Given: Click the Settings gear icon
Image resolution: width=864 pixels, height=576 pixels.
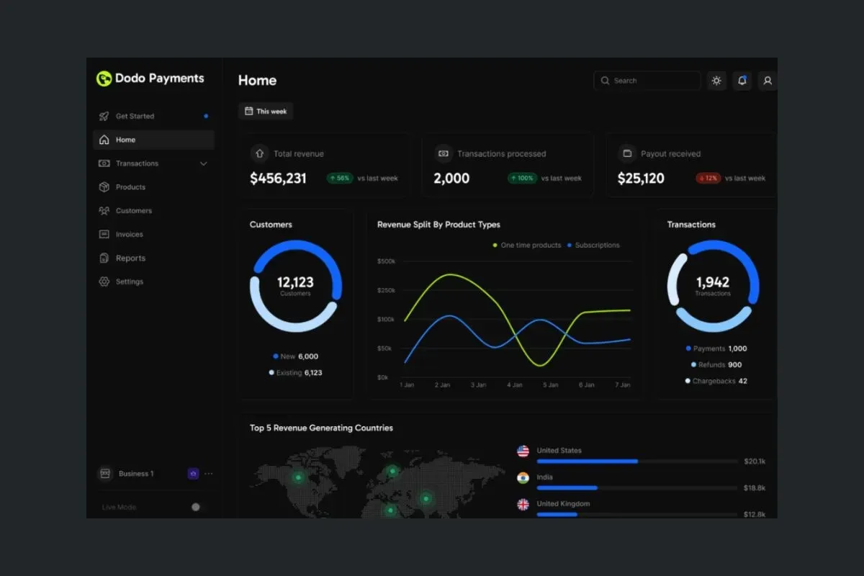Looking at the screenshot, I should [x=104, y=282].
